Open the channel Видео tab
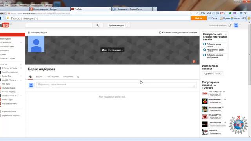This screenshot has height=141, width=251. (x=39, y=77)
